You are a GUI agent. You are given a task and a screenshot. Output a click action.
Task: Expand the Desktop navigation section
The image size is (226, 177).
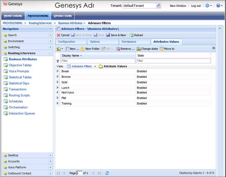point(50,155)
